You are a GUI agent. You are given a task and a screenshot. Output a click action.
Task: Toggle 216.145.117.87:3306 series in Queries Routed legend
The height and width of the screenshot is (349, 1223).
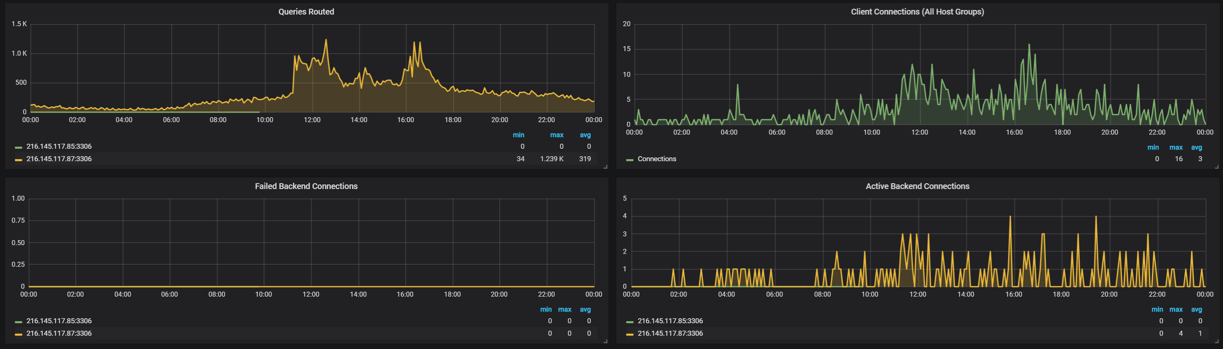pos(59,159)
